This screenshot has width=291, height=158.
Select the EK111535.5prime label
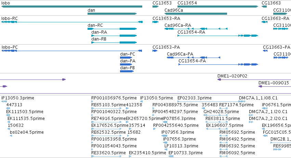point(26,119)
